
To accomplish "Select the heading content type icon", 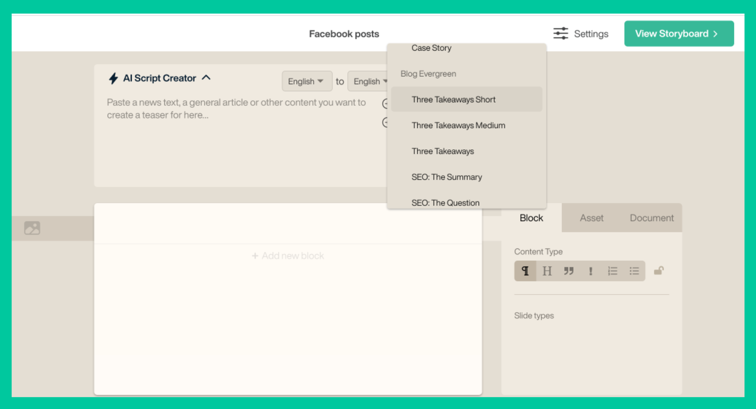I will pos(547,271).
